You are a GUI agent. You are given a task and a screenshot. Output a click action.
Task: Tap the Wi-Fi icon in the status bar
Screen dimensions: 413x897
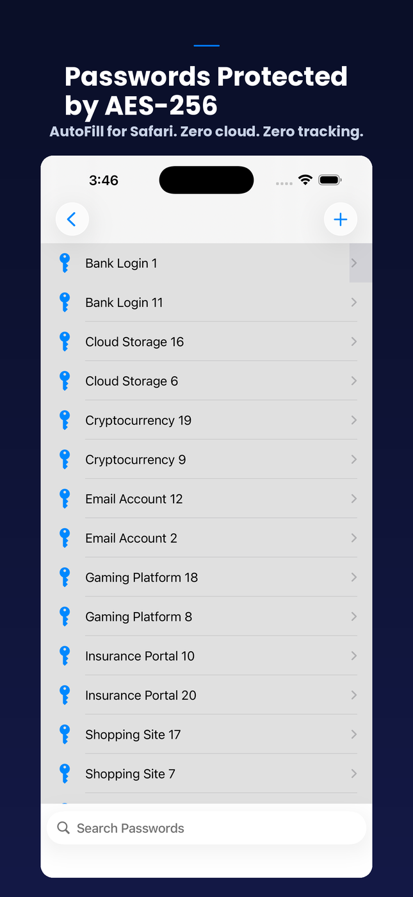305,180
